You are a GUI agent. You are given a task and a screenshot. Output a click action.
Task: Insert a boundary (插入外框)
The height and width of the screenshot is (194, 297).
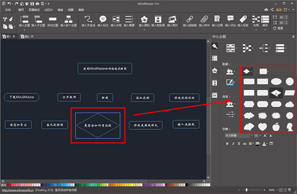click(116, 21)
